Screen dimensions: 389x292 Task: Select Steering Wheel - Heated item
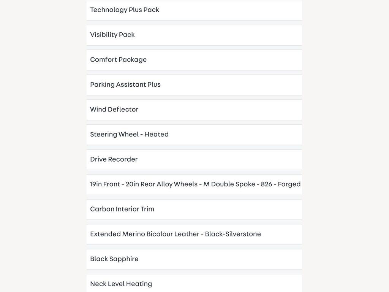point(194,135)
